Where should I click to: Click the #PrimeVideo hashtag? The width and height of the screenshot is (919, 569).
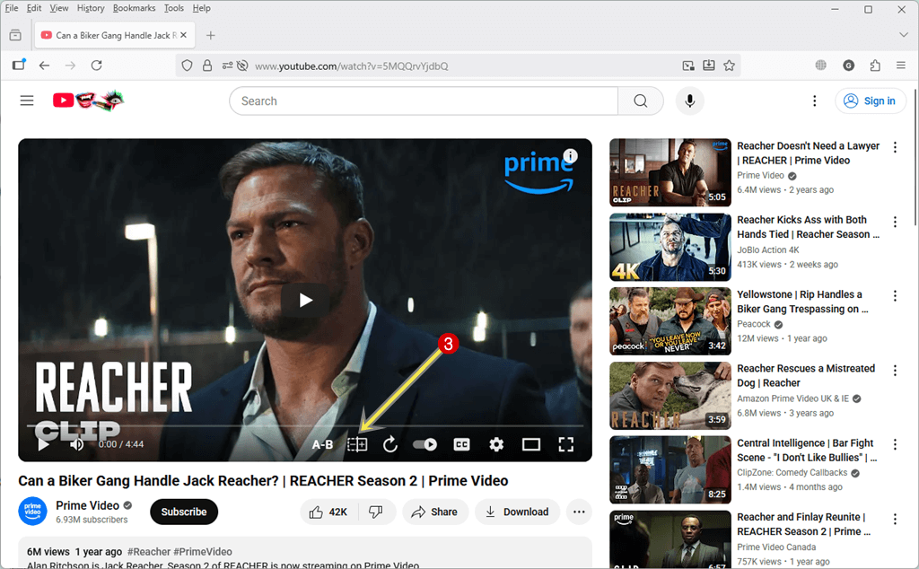coord(203,552)
